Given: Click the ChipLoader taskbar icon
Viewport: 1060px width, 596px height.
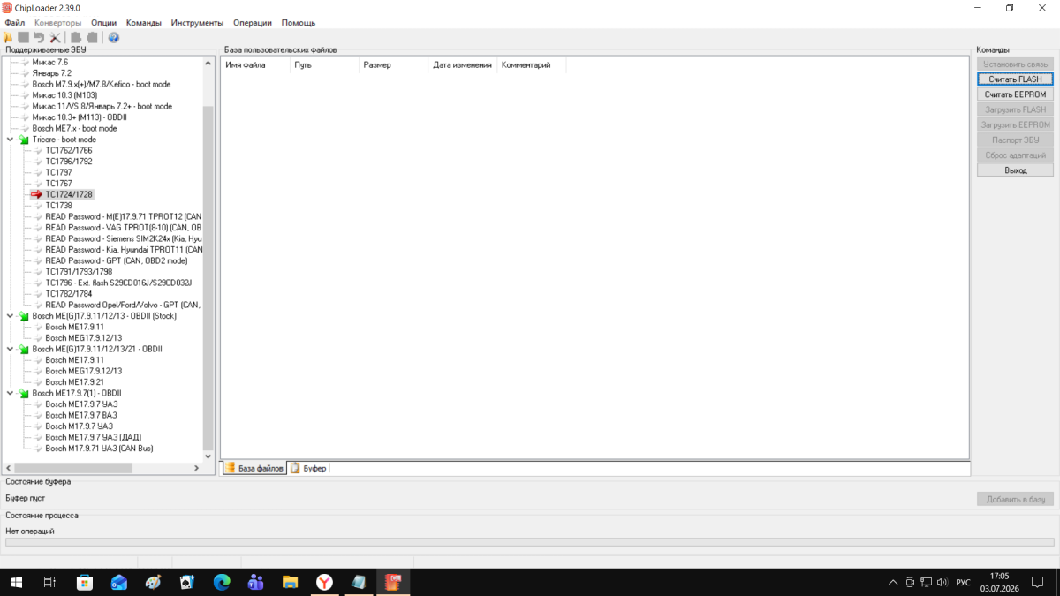Looking at the screenshot, I should pyautogui.click(x=393, y=583).
